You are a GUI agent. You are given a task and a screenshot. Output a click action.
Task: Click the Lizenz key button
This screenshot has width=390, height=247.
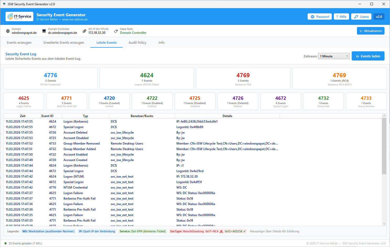pyautogui.click(x=361, y=17)
